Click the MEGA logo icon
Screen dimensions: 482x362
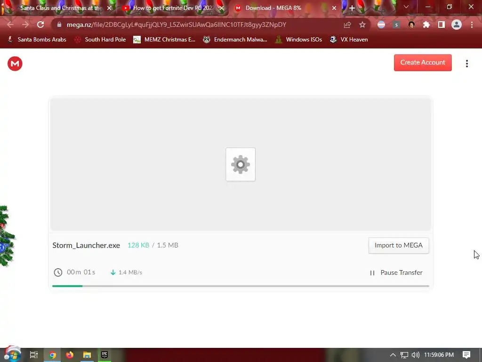coord(15,64)
